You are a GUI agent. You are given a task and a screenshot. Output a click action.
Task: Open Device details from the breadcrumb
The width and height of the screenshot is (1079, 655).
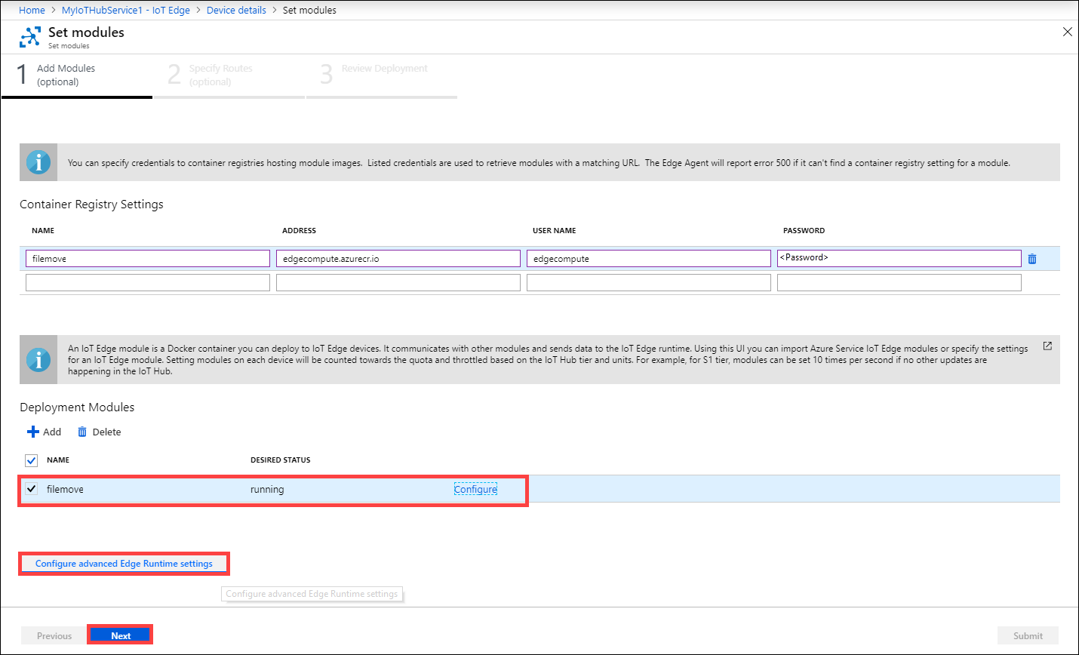tap(236, 10)
